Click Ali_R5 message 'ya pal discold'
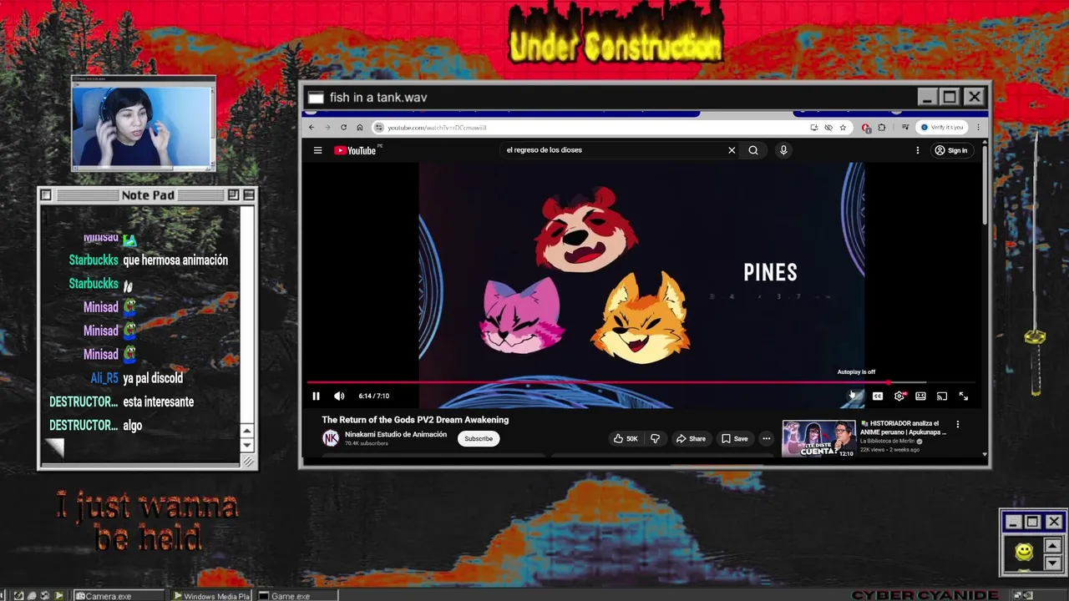The width and height of the screenshot is (1069, 601). [x=153, y=378]
